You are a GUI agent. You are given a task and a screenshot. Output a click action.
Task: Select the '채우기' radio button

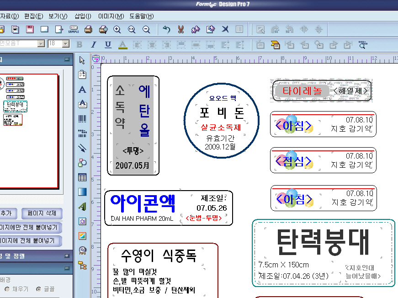pyautogui.click(x=7, y=289)
